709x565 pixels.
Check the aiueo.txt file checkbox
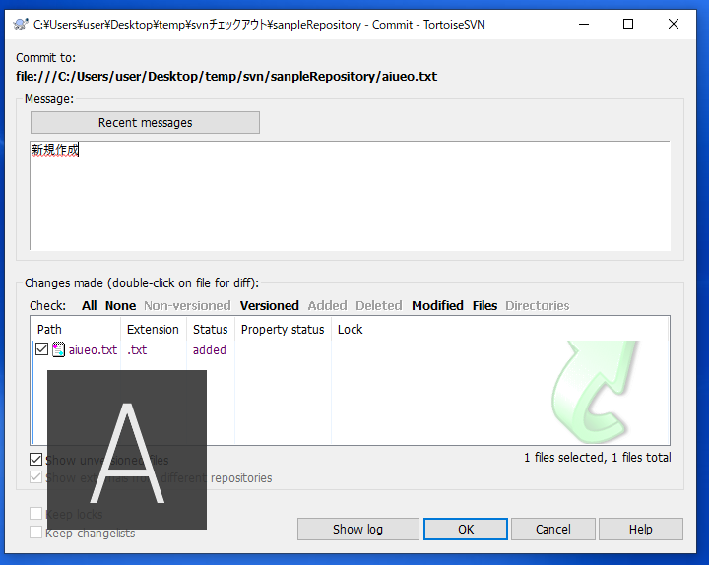point(41,349)
